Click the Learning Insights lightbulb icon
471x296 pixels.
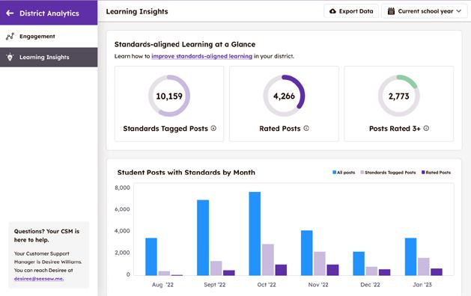10,57
